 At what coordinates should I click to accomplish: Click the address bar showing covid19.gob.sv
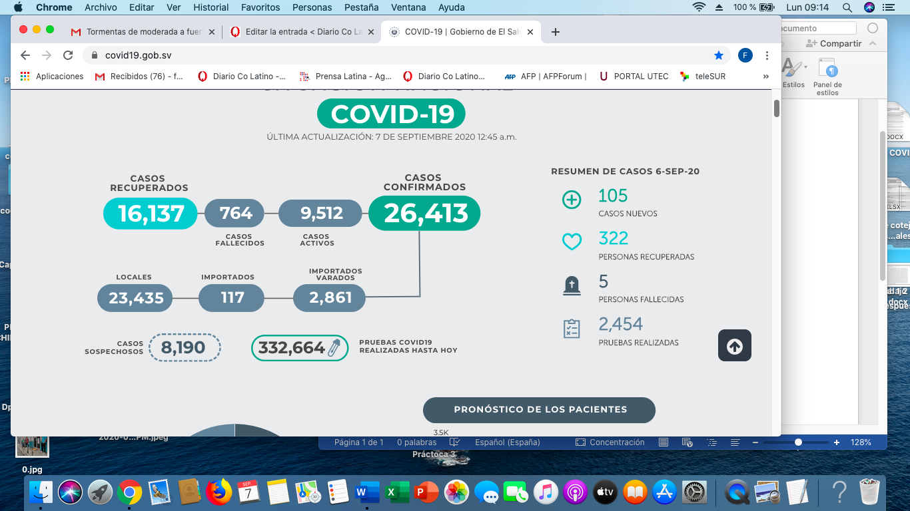pos(400,55)
